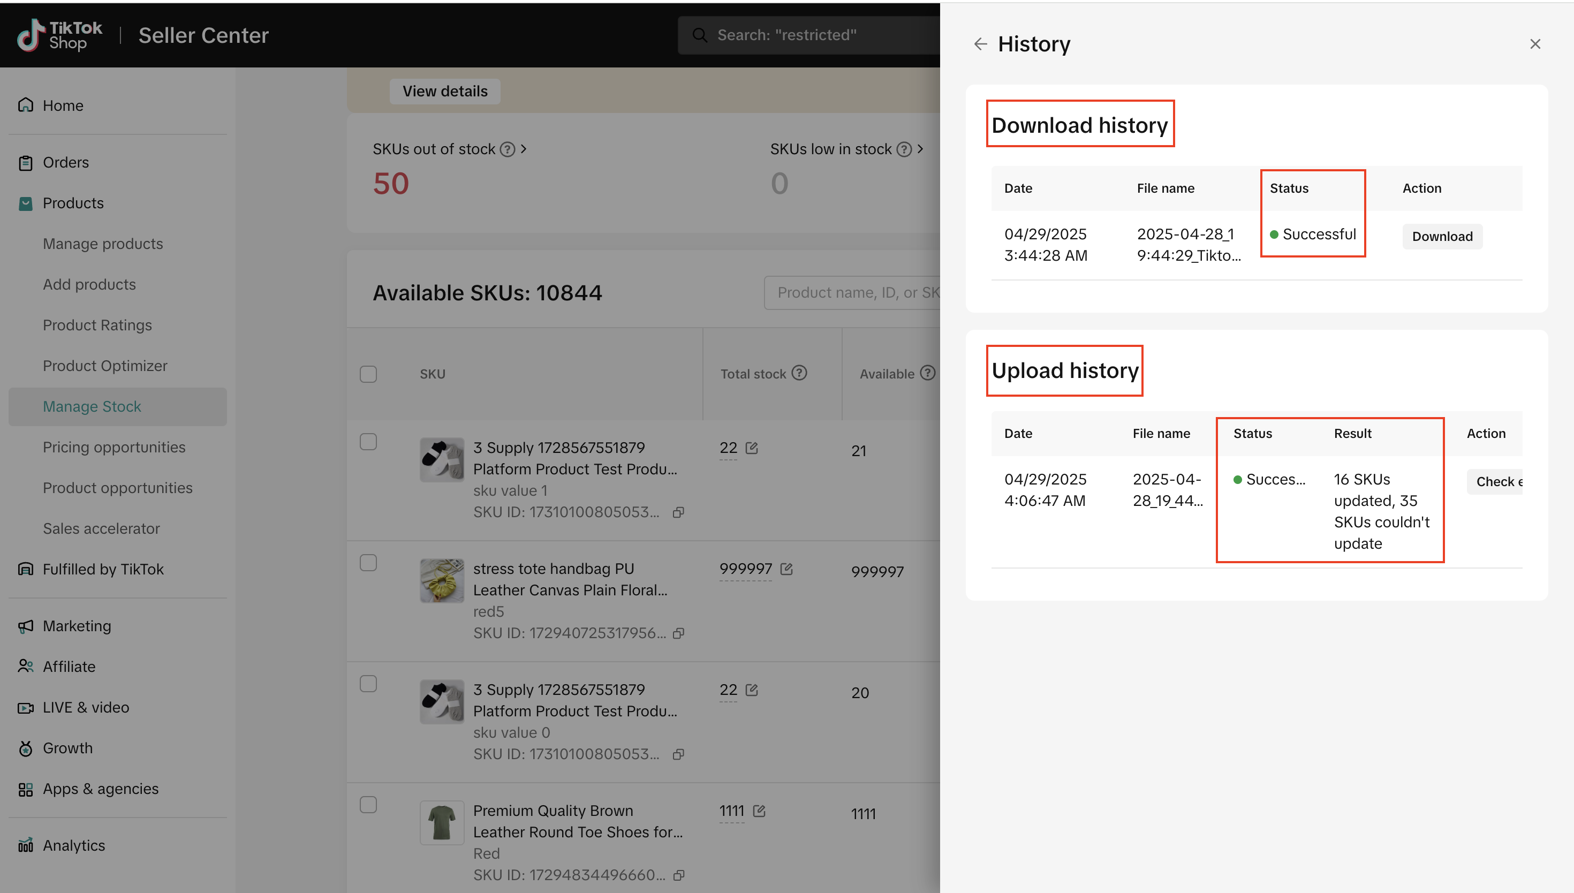Select the Premium Quality Brown Leather Shoes checkbox
Viewport: 1574px width, 893px height.
368,805
